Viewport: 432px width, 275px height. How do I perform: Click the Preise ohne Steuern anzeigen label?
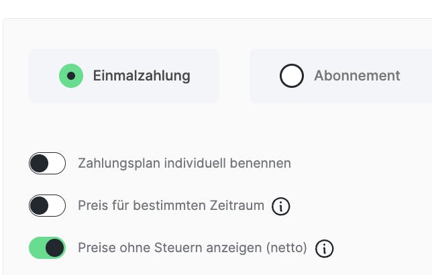pyautogui.click(x=171, y=248)
